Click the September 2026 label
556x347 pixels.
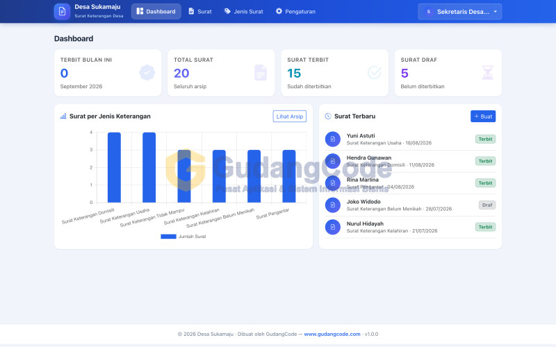pyautogui.click(x=81, y=86)
